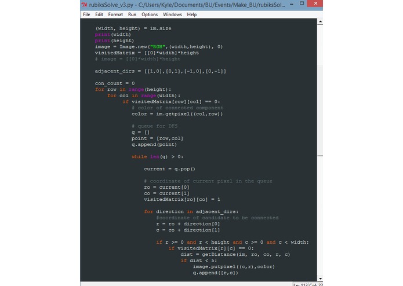
Task: Click the scrollbar up arrow
Action: (320, 22)
